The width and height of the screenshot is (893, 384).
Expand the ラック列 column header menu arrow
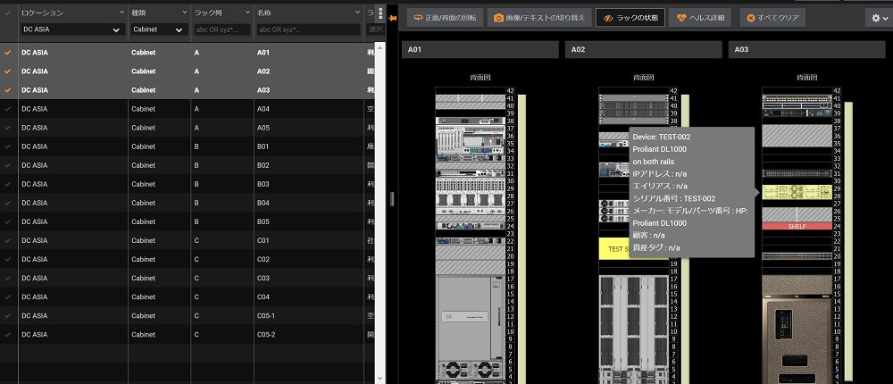(246, 13)
